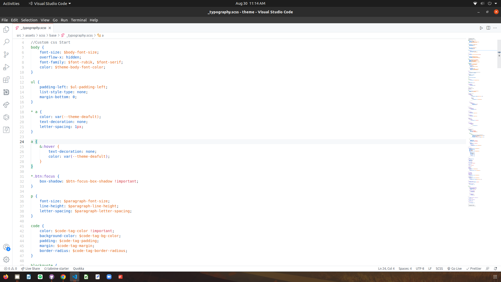Open the Run and Debug view
Viewport: 501px width, 282px height.
click(x=6, y=67)
